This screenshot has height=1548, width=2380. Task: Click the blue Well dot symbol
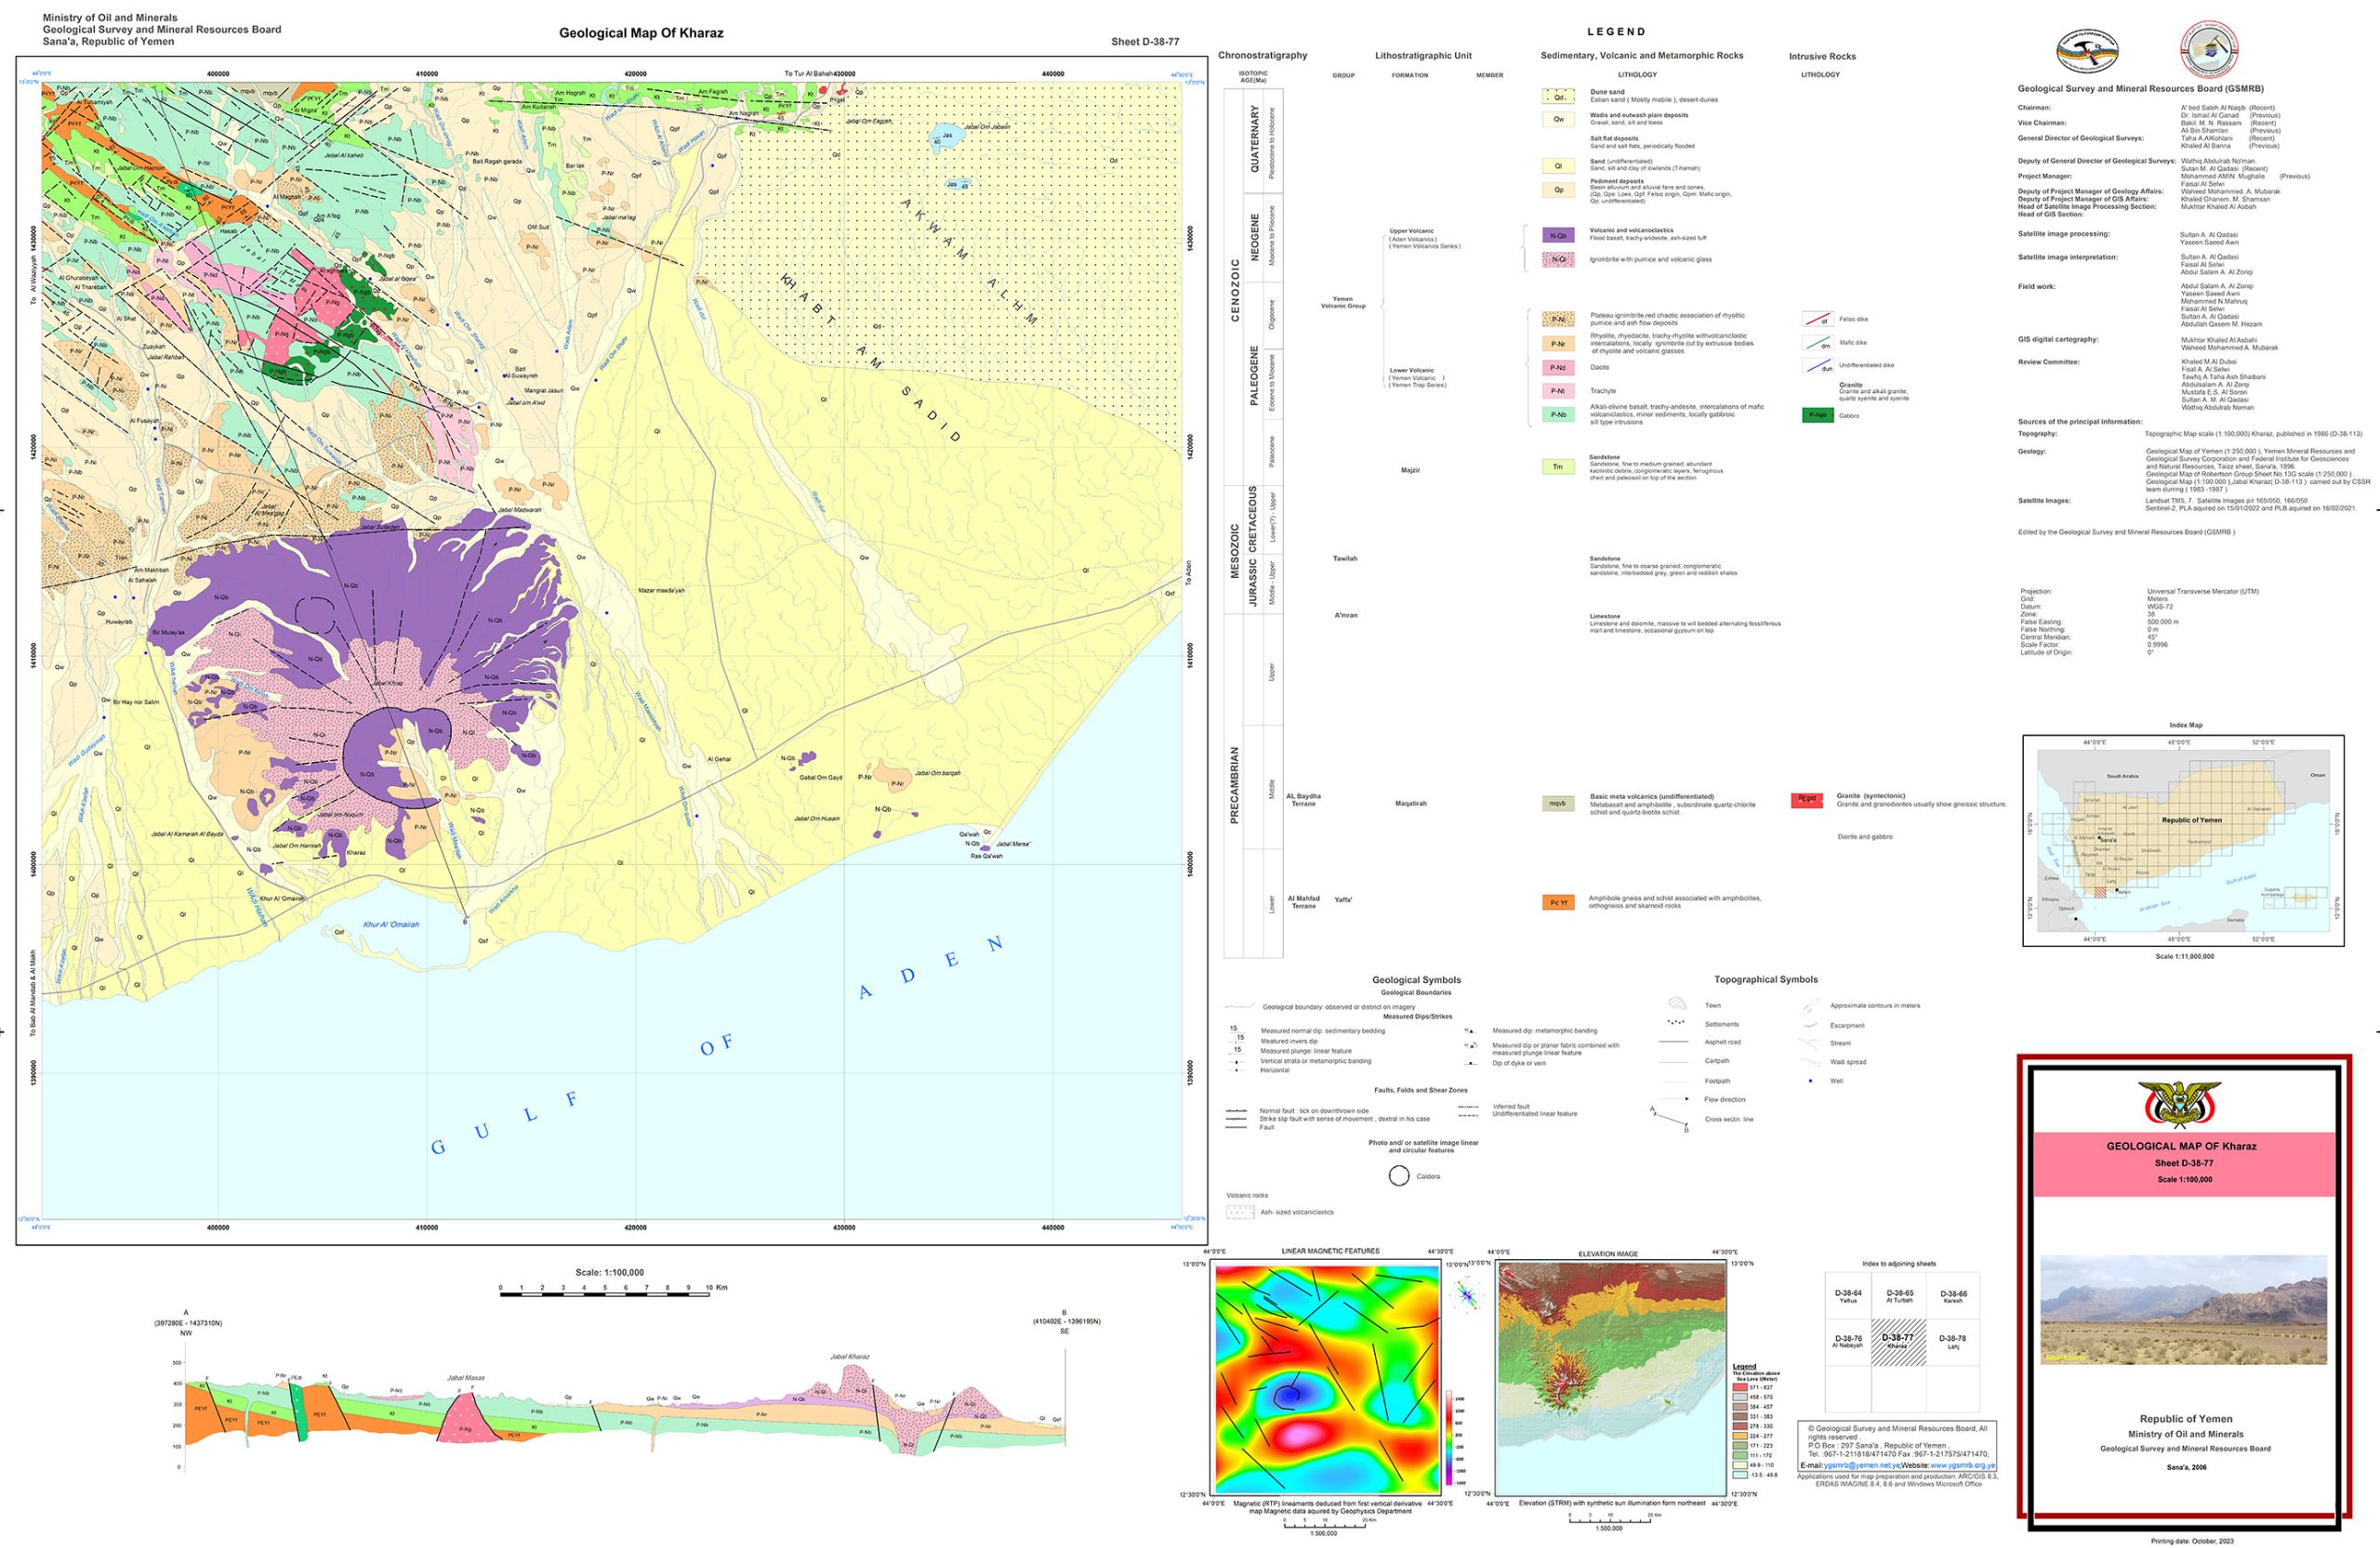[x=1810, y=1082]
